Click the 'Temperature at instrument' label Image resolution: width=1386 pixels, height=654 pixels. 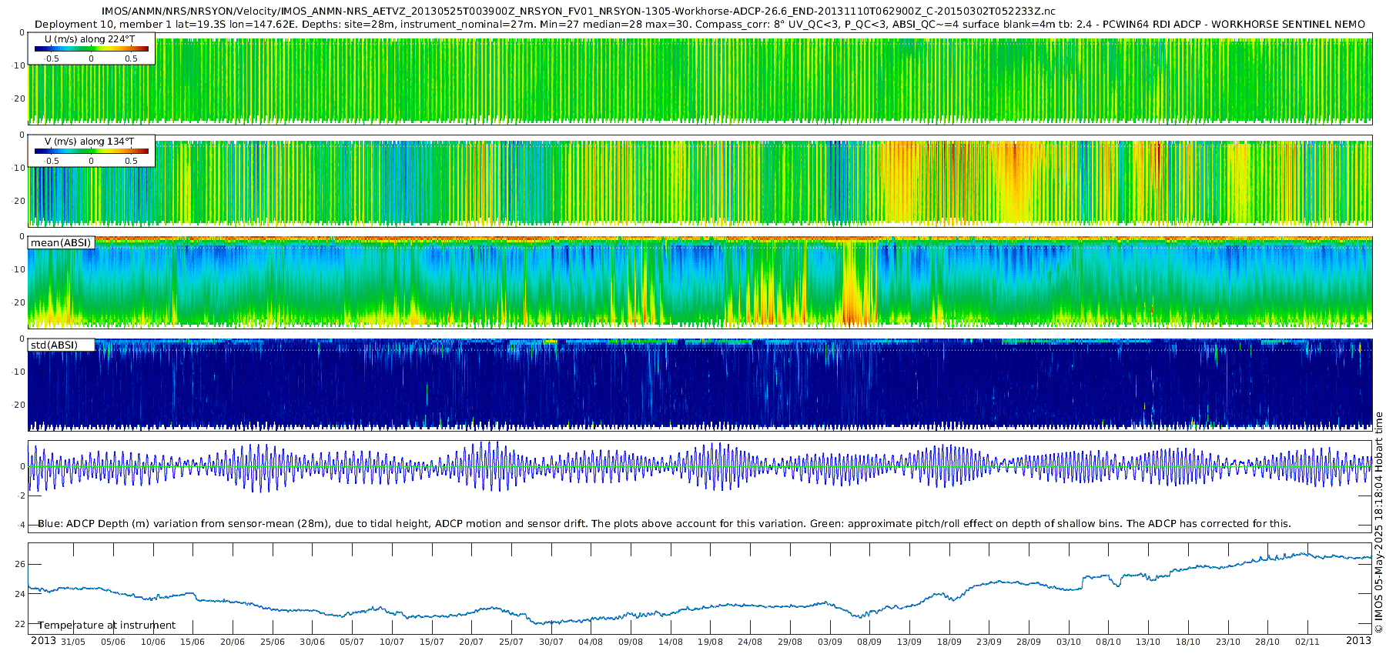(107, 625)
